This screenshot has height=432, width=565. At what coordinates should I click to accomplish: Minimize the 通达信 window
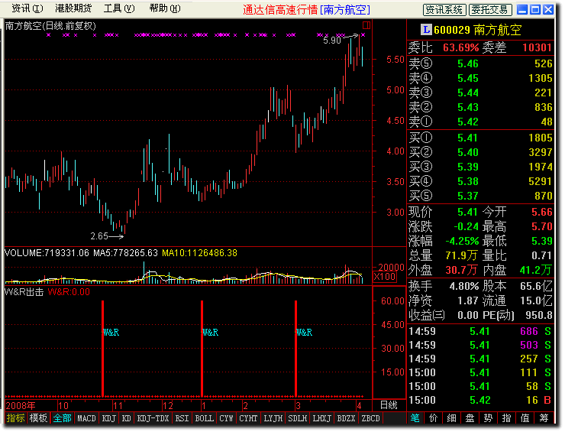(522, 10)
